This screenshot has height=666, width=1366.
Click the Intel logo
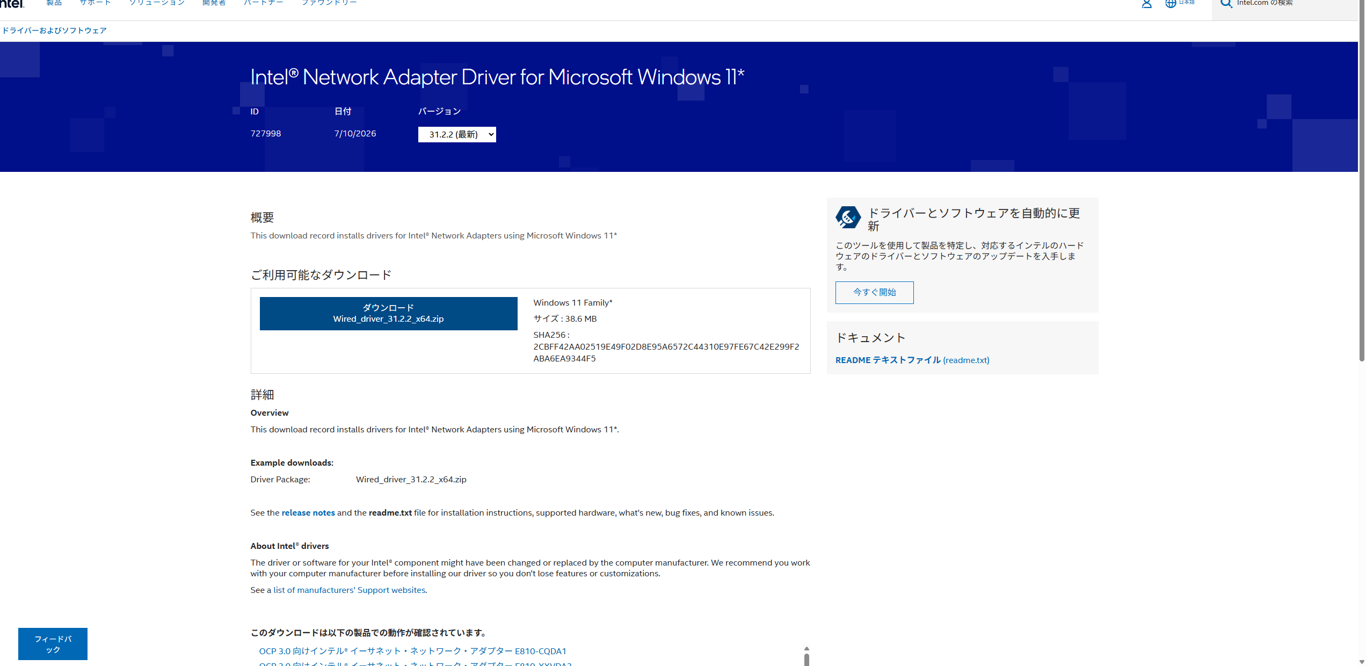click(x=12, y=3)
